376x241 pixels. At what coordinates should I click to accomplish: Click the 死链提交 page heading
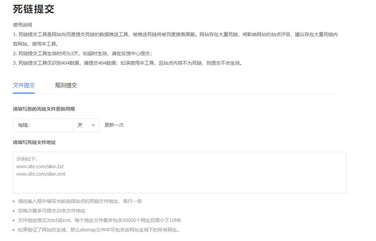click(x=33, y=8)
